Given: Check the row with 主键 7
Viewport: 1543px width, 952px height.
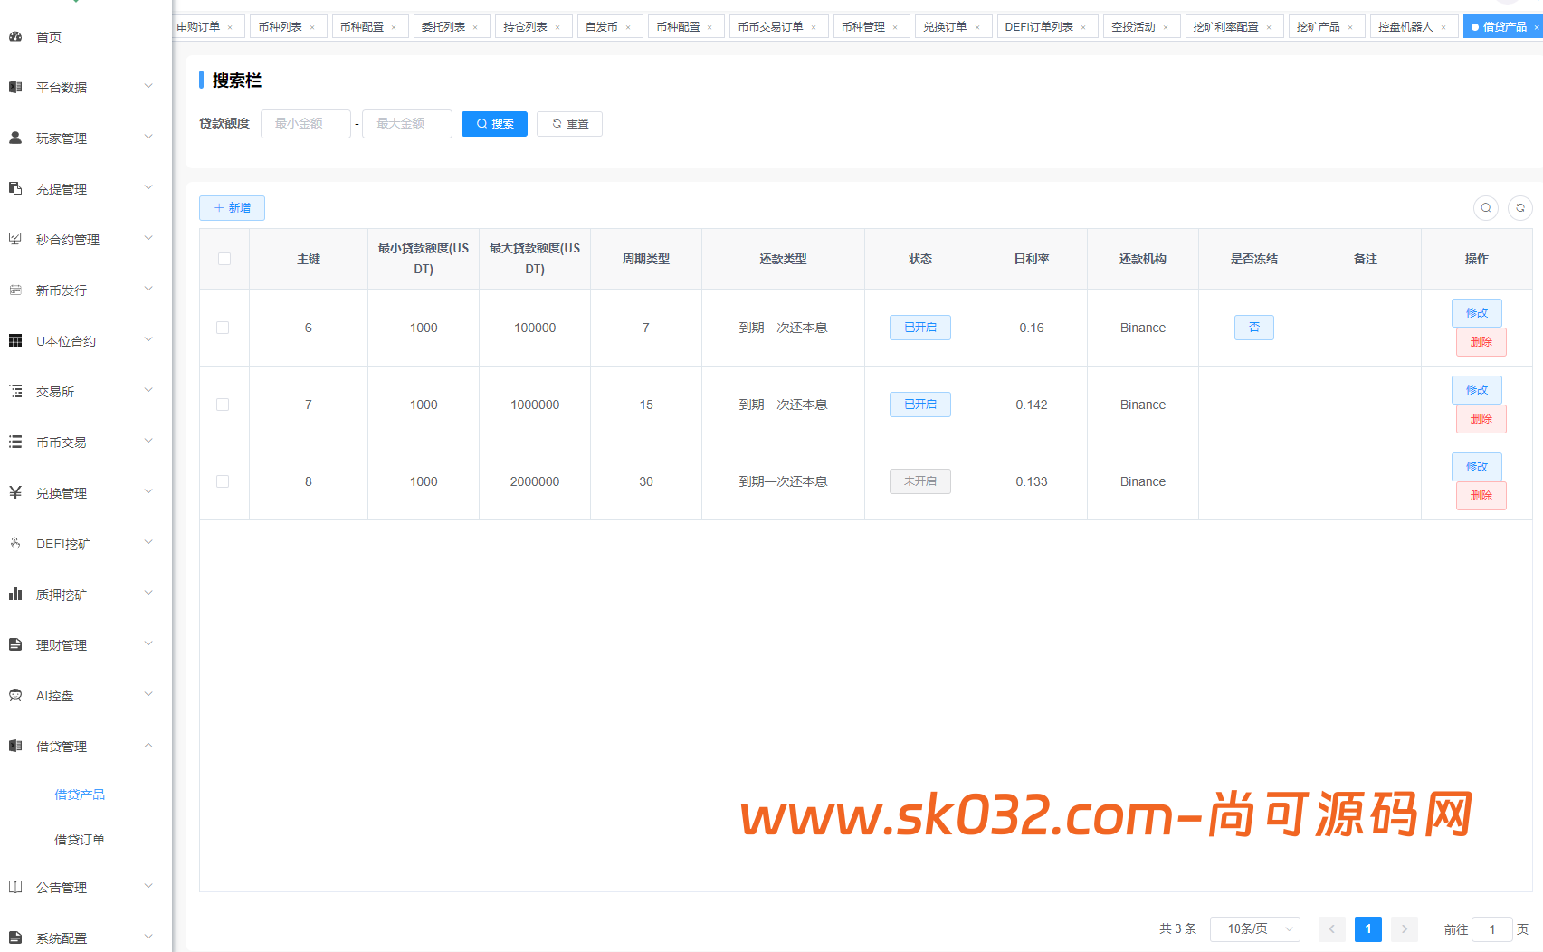Looking at the screenshot, I should click(x=223, y=405).
